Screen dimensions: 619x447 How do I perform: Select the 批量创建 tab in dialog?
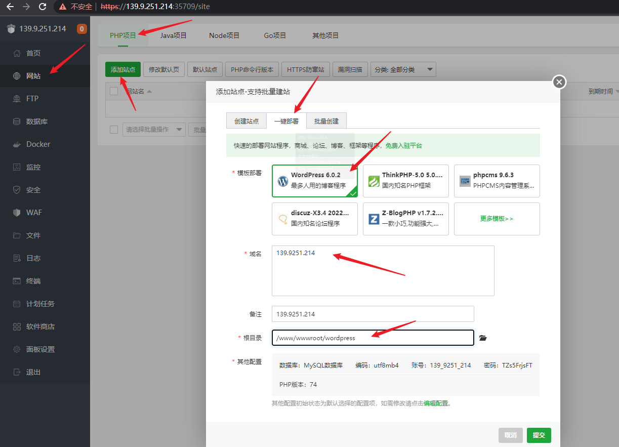click(326, 121)
